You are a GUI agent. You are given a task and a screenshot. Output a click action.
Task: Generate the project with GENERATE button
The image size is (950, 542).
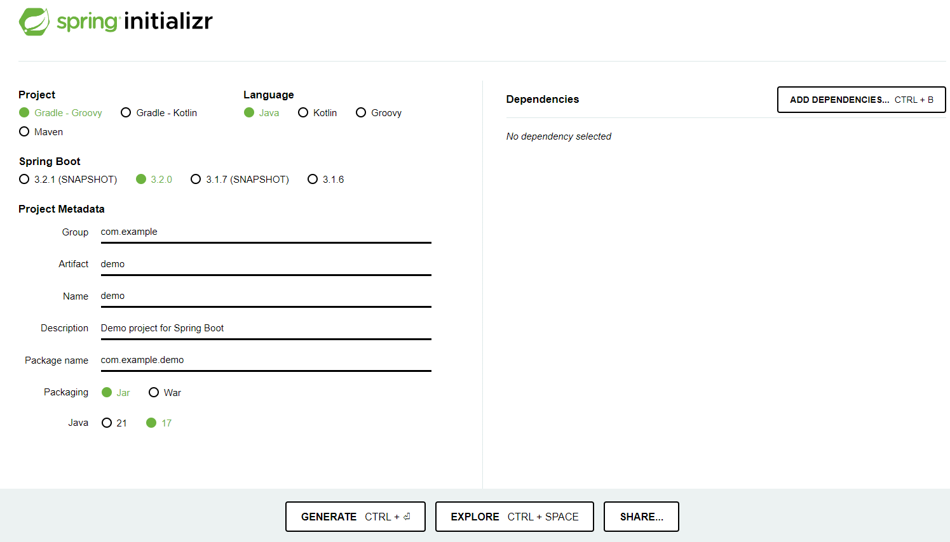[355, 517]
